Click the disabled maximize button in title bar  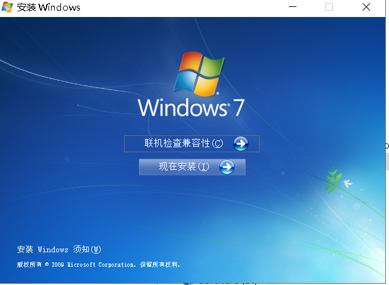pyautogui.click(x=329, y=7)
